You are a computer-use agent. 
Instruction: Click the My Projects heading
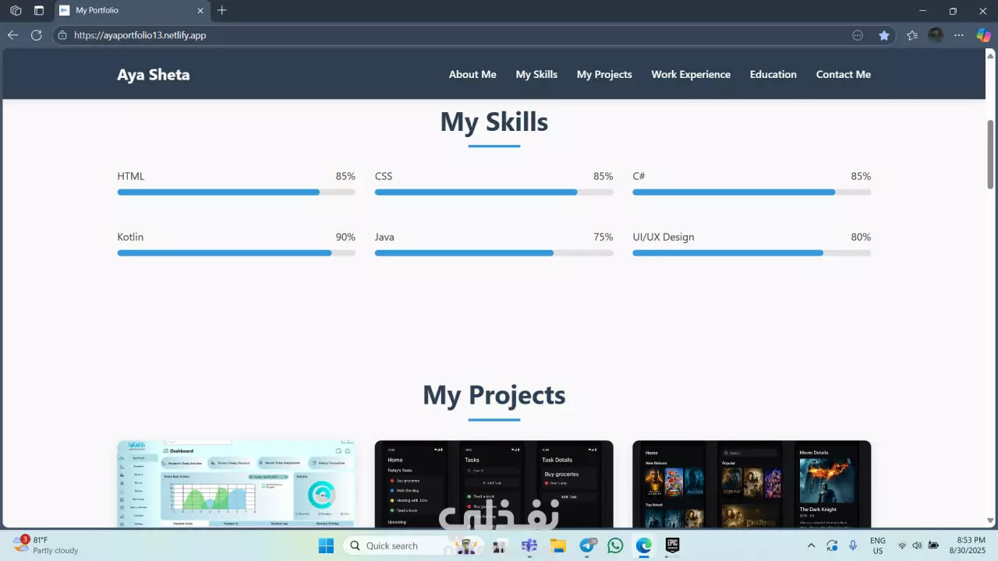coord(494,395)
